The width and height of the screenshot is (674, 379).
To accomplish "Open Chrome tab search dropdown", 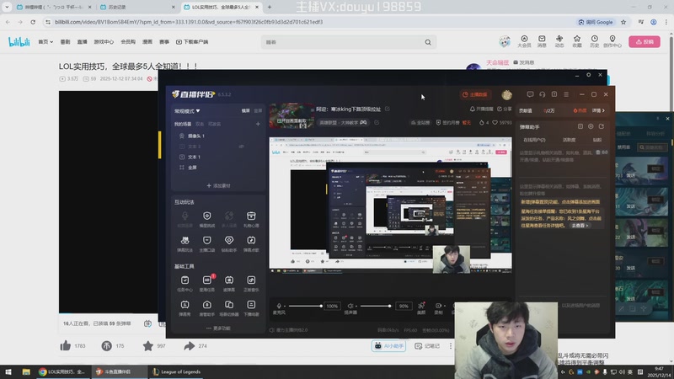I will pos(7,7).
